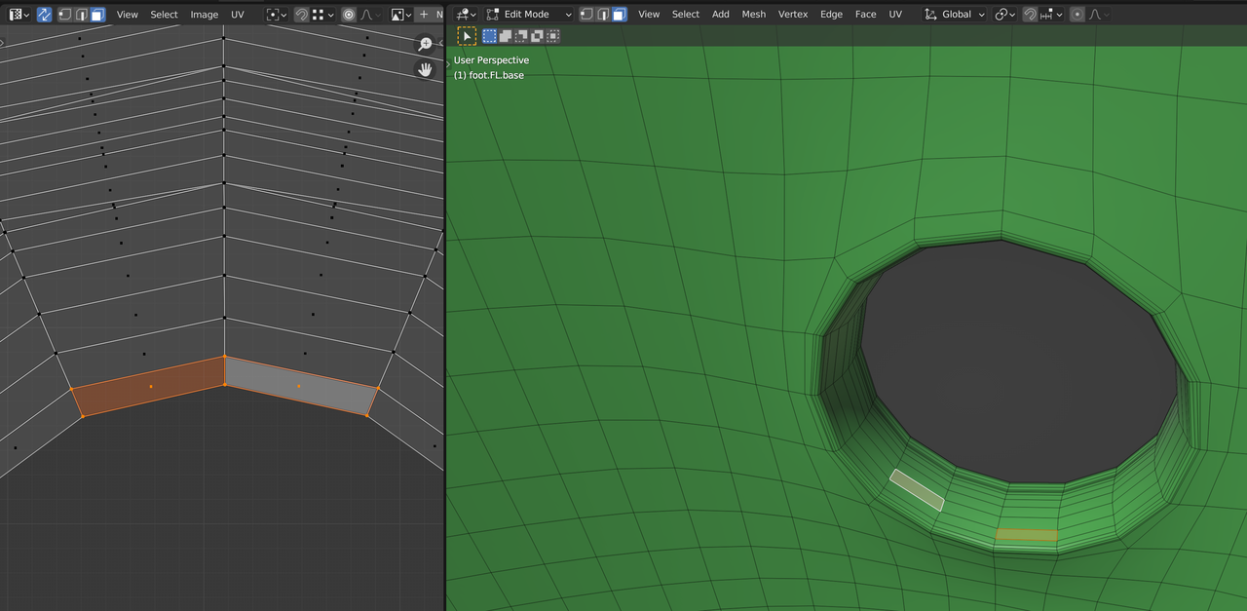Select face mode in 3D viewport header
This screenshot has width=1247, height=611.
(620, 15)
